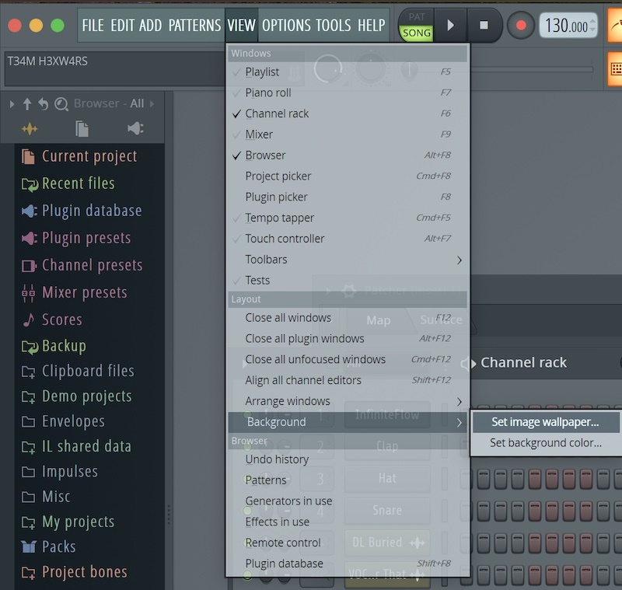Open the OPTIONS menu

(285, 26)
